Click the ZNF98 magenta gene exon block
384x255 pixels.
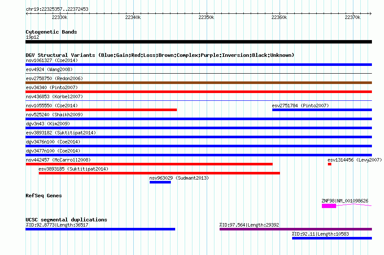329,206
